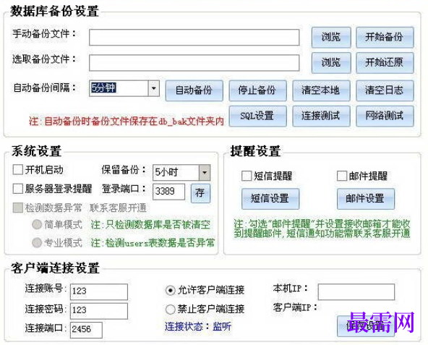Open the 自动备份间隔 dropdown arrow
The image size is (428, 345).
coord(154,88)
